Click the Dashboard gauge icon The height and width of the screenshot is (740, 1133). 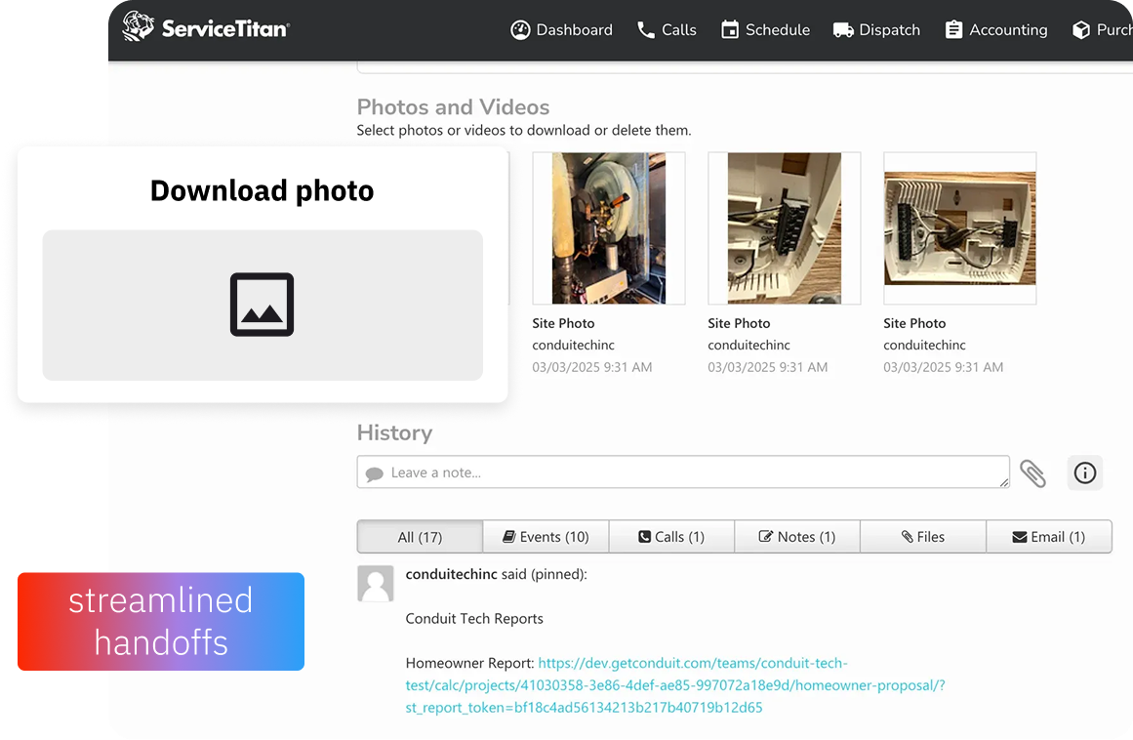coord(520,29)
